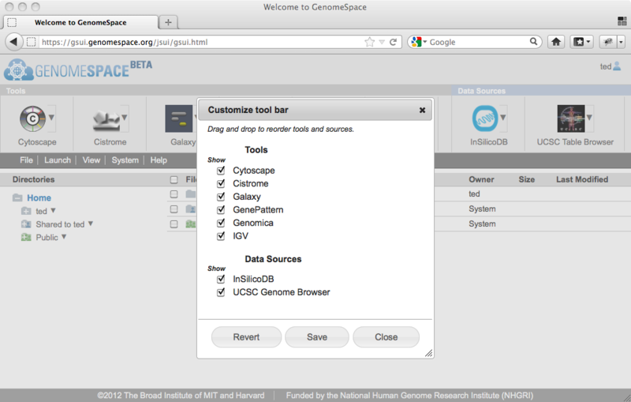Open the System menu
The width and height of the screenshot is (631, 402).
125,160
